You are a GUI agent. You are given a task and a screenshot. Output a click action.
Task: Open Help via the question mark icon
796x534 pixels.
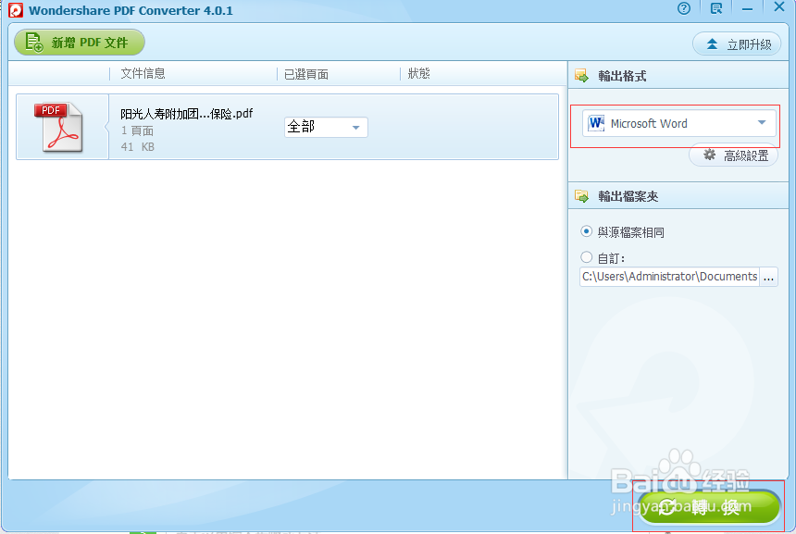tap(683, 8)
